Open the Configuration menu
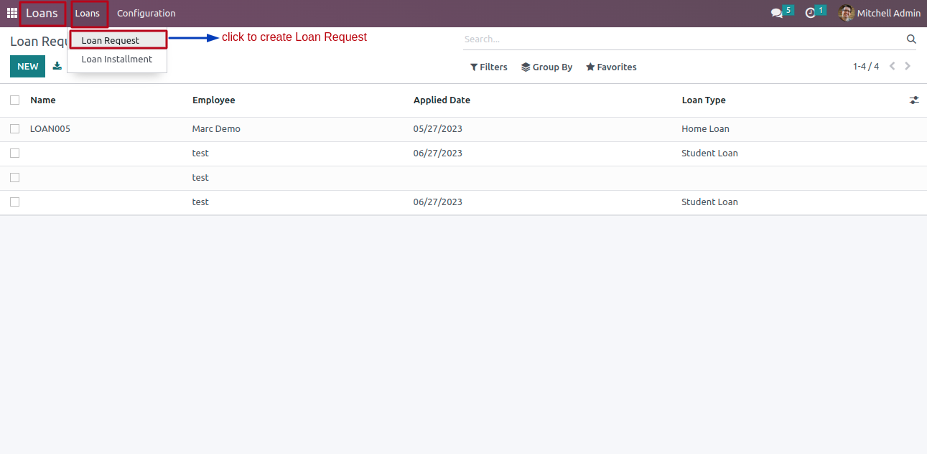 (146, 13)
